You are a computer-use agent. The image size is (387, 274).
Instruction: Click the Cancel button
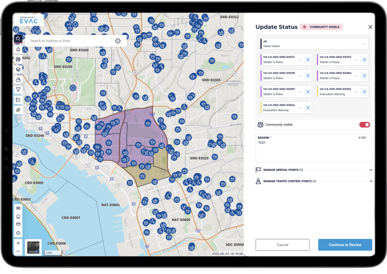(282, 245)
